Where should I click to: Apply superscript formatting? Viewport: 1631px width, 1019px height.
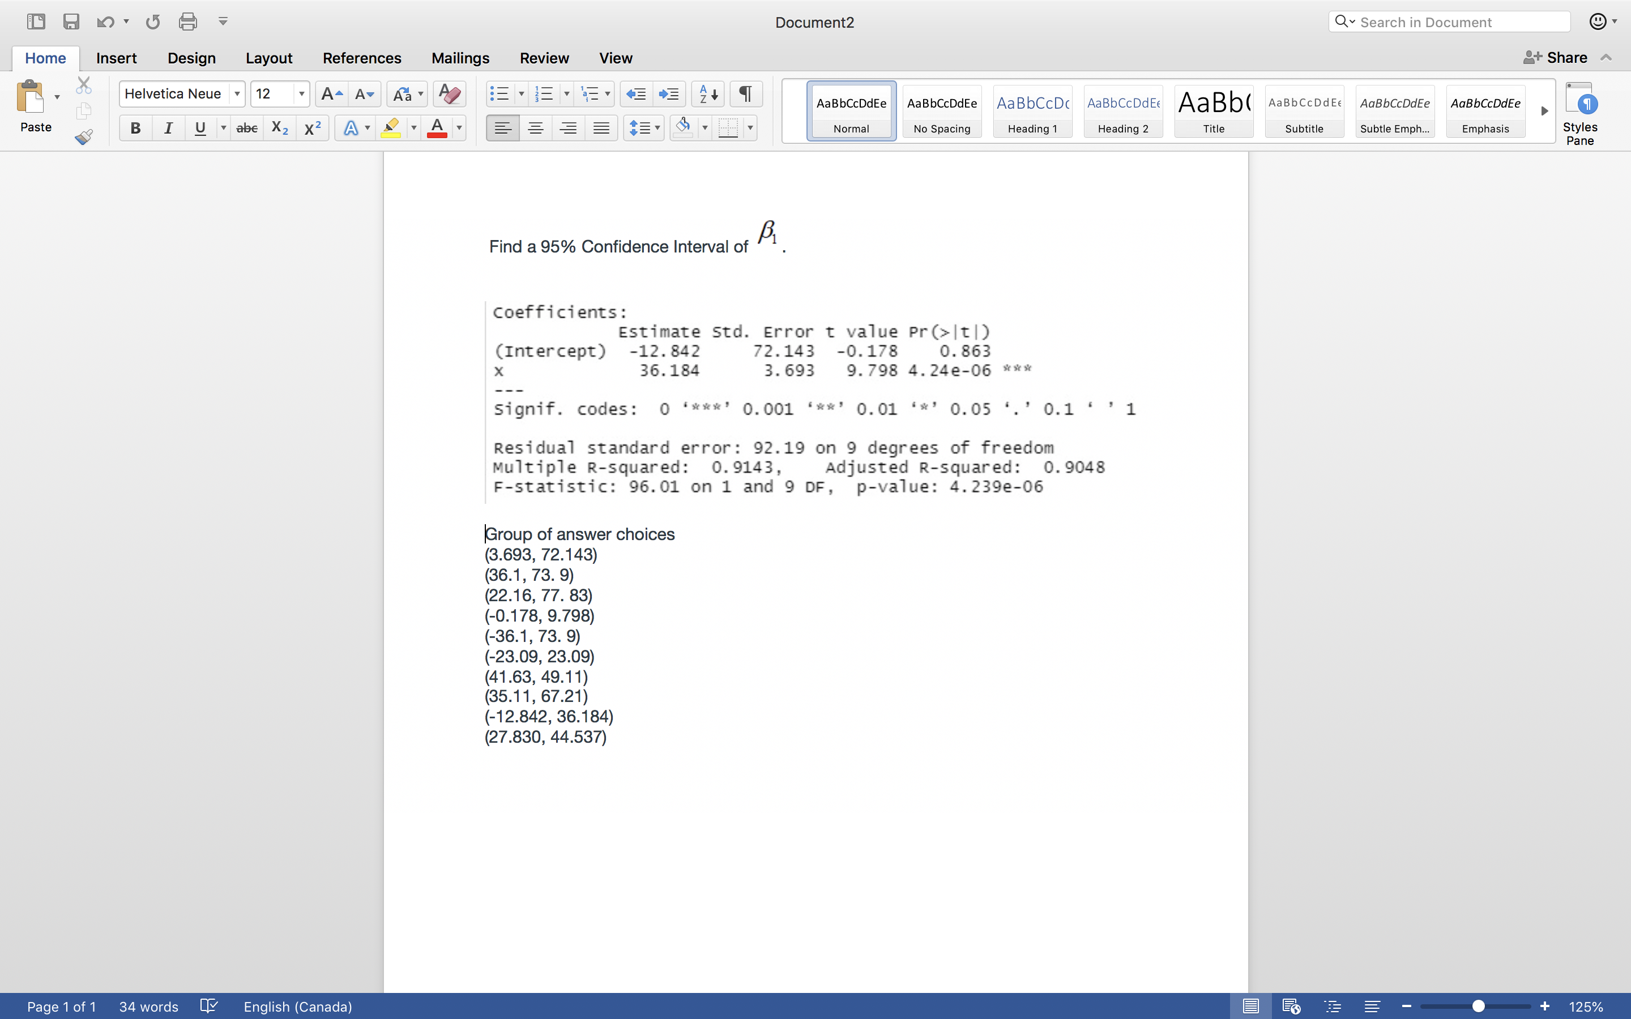tap(311, 127)
